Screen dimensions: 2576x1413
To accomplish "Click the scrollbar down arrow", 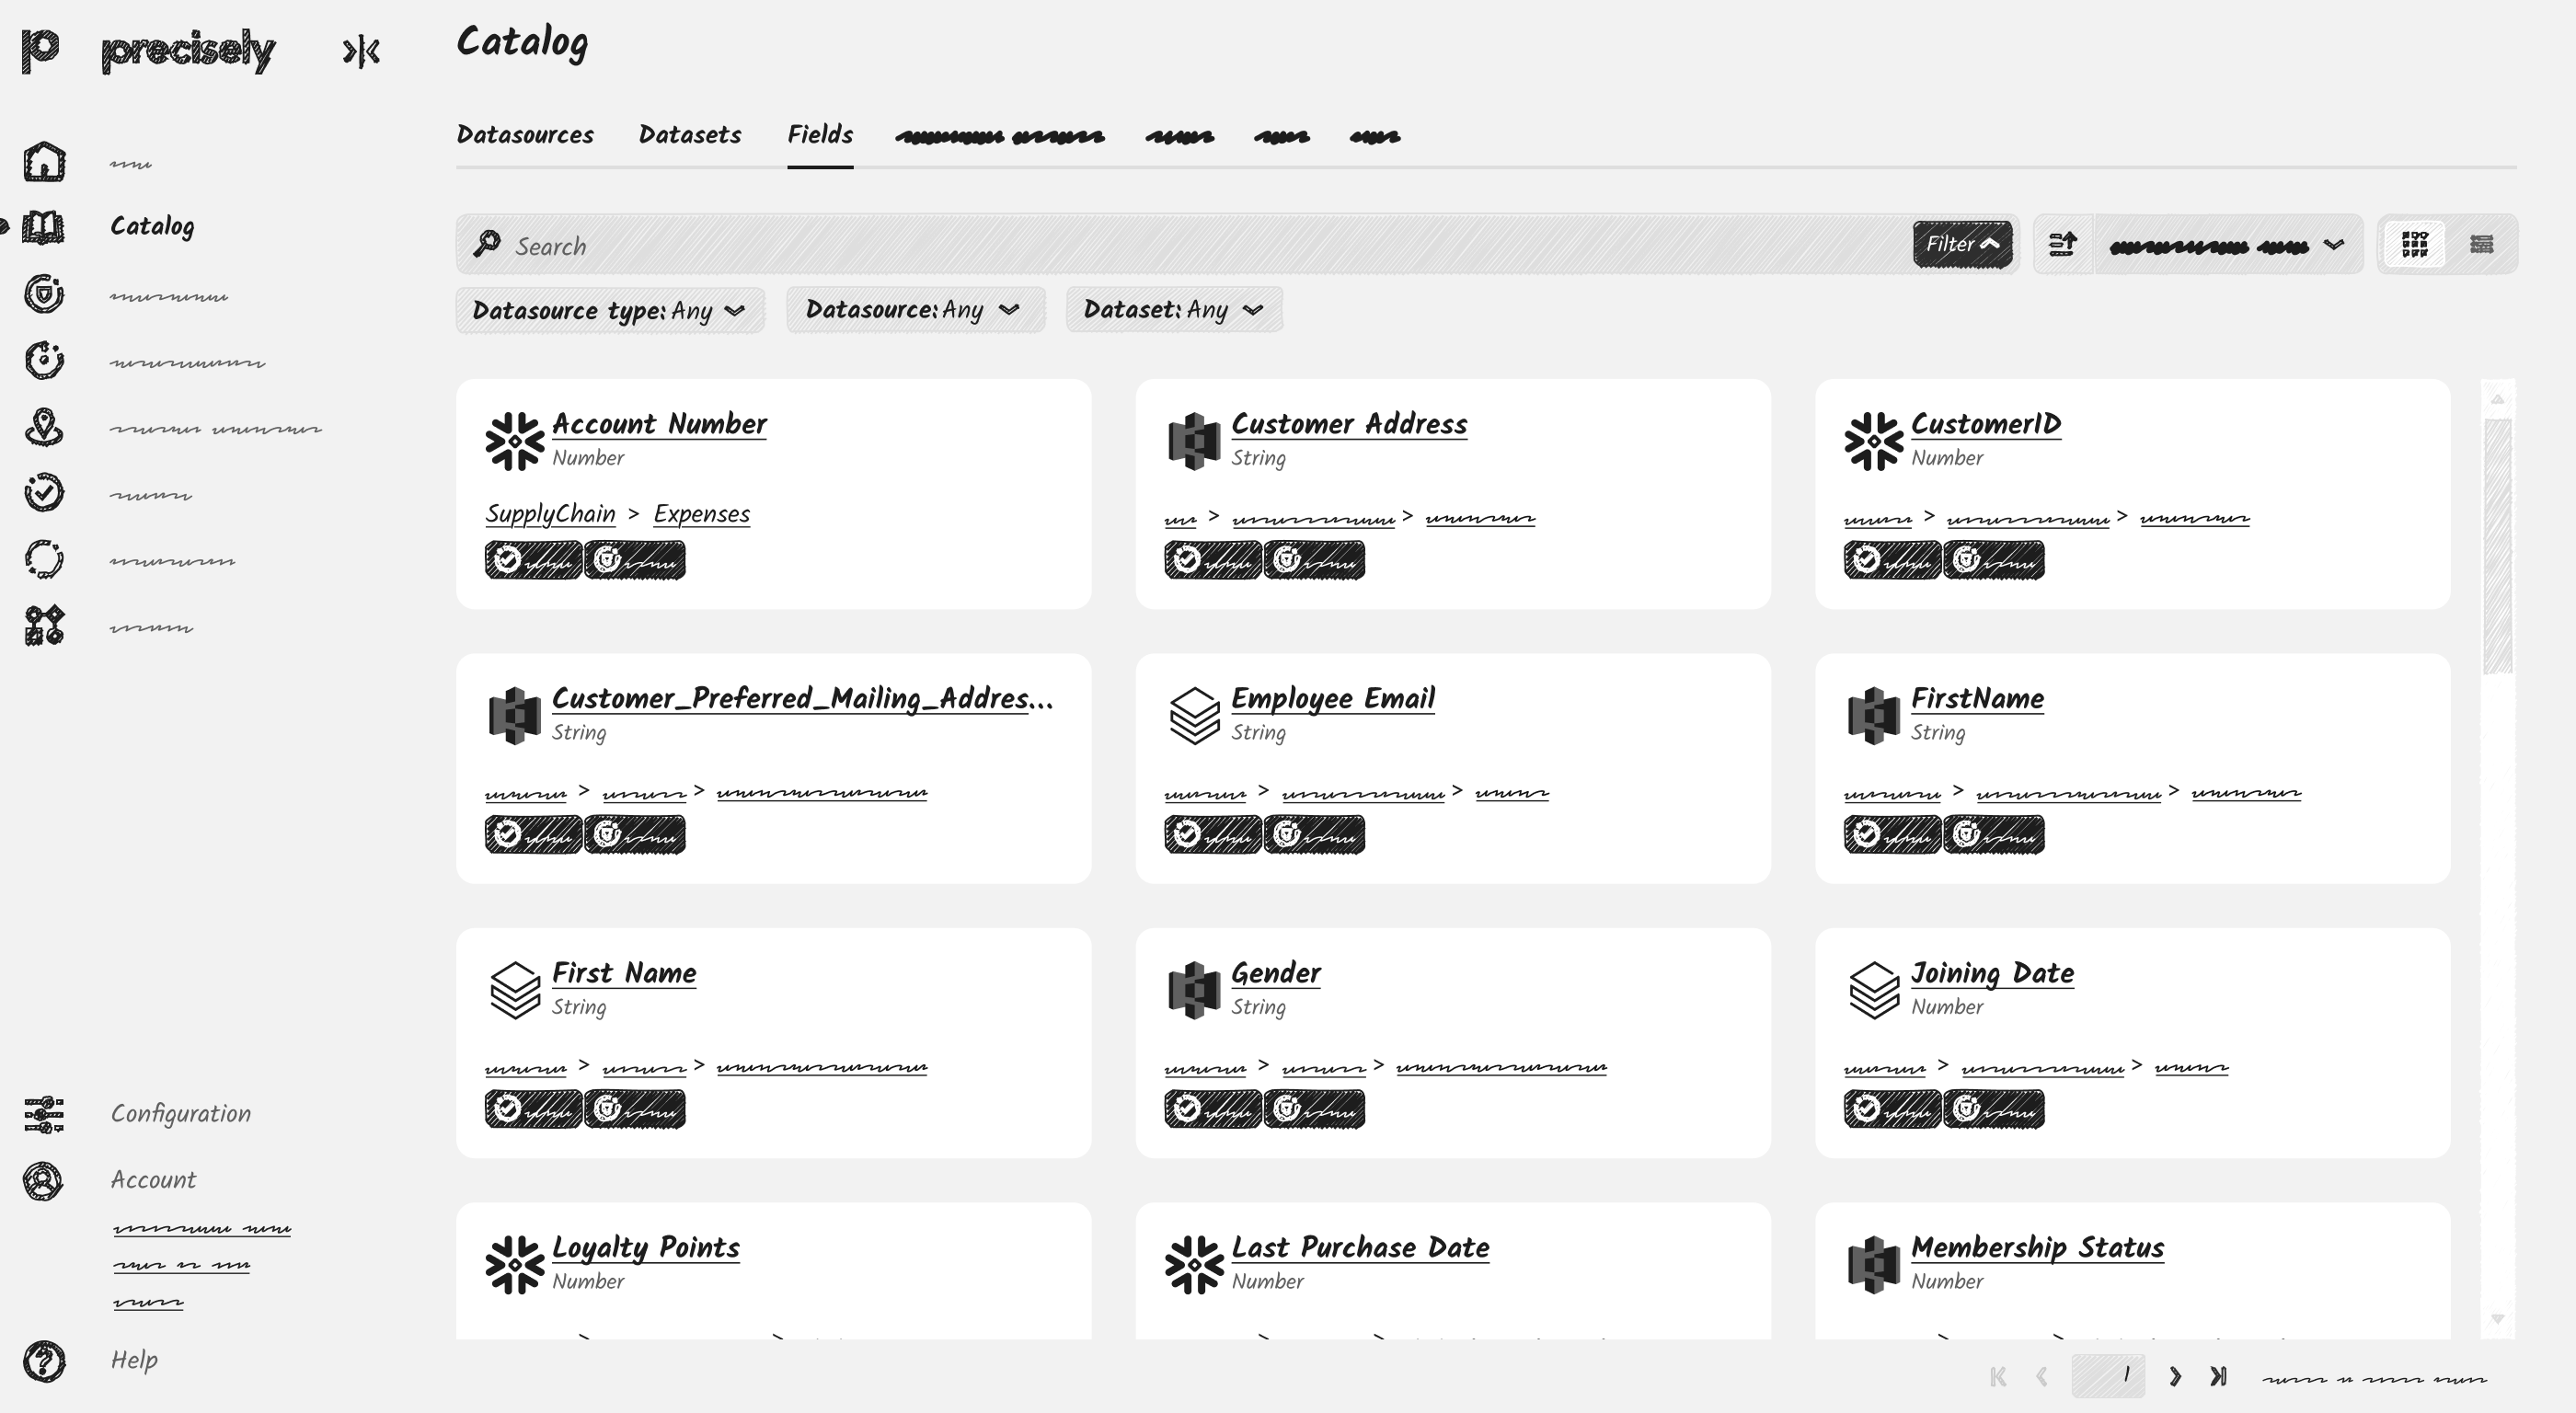I will (x=2497, y=1319).
